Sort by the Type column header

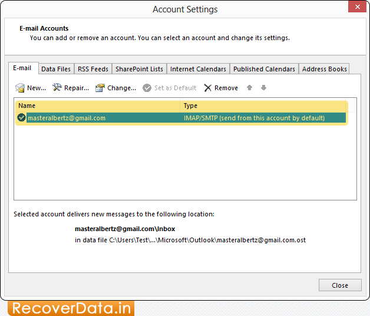[x=263, y=106]
